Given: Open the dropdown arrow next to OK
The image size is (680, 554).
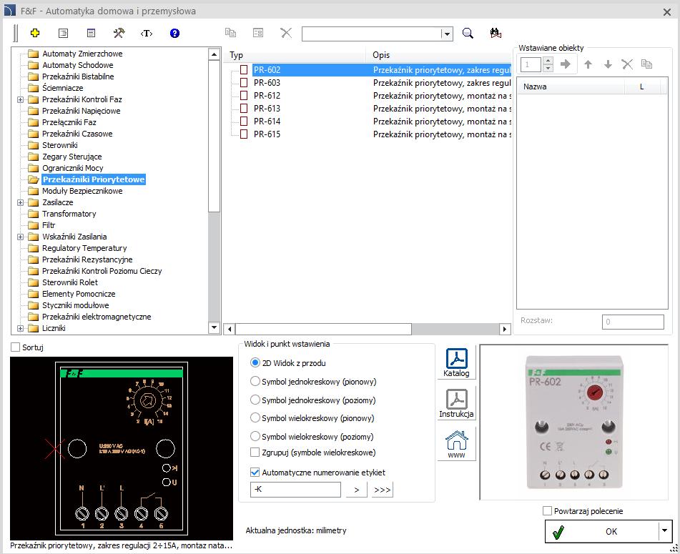Looking at the screenshot, I should [x=664, y=530].
